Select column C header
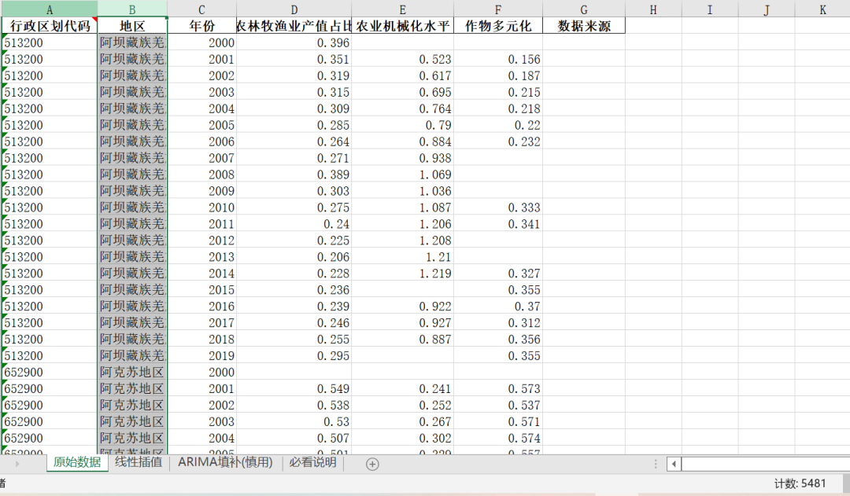 [201, 9]
